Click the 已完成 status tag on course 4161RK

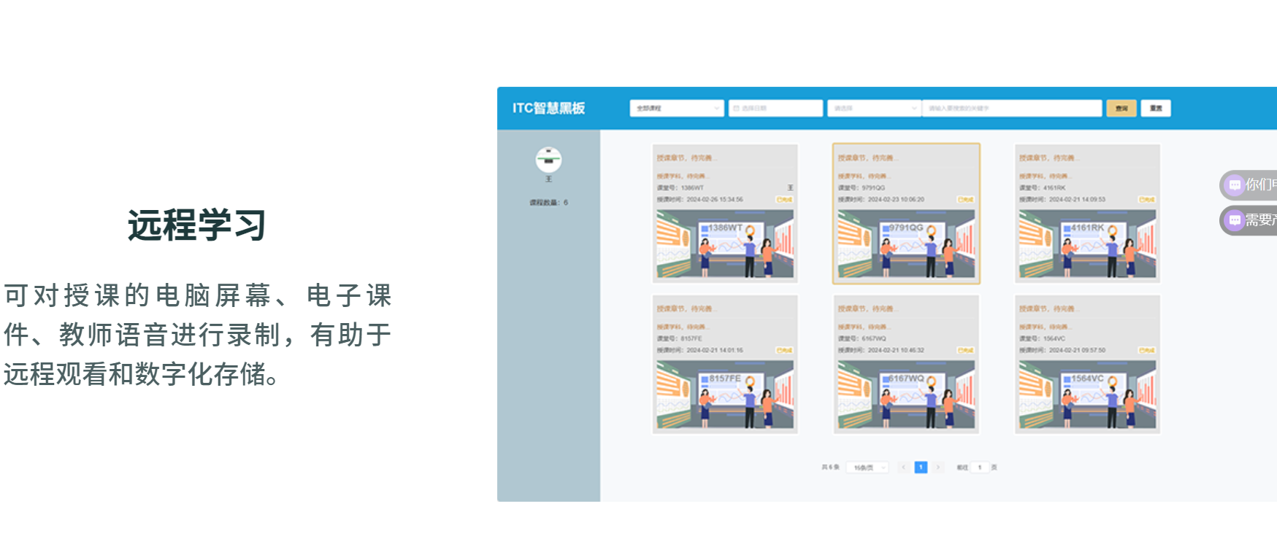[1146, 199]
